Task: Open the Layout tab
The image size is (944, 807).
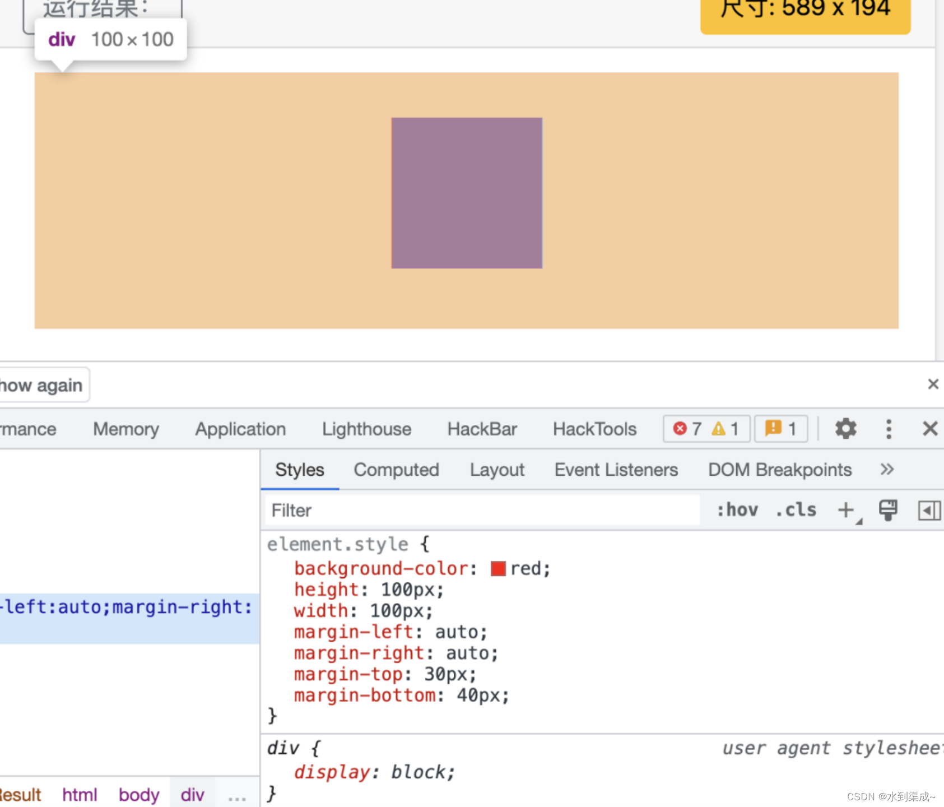Action: tap(497, 470)
